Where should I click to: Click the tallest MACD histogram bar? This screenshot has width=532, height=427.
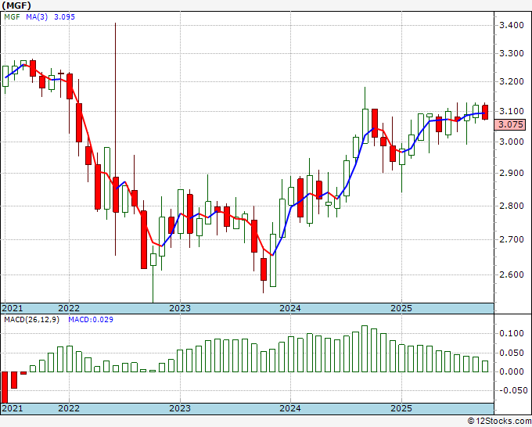365,349
